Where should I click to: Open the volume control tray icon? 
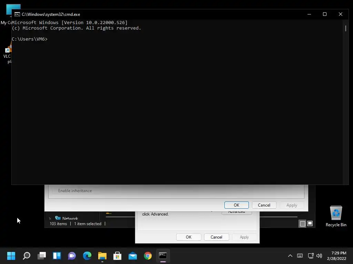(319, 256)
